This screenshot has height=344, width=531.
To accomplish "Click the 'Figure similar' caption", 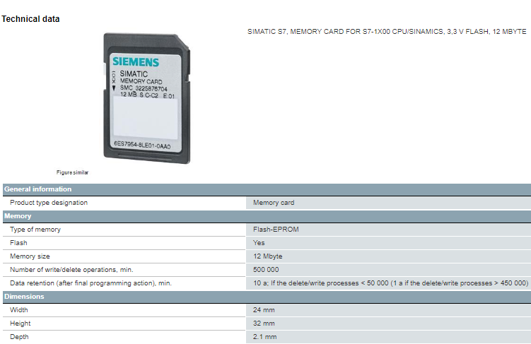I will pos(72,172).
